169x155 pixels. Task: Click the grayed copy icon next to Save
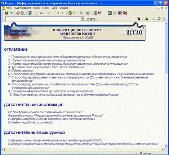11,13
